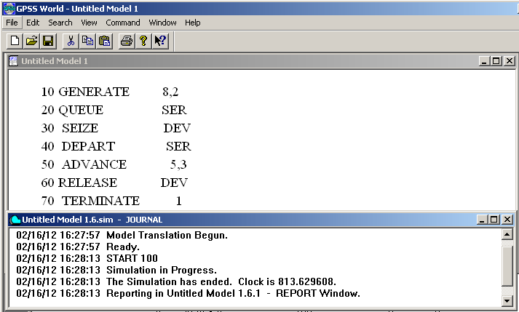Click the 'DEV' operand on the RELEASE line
This screenshot has width=519, height=312.
click(175, 183)
